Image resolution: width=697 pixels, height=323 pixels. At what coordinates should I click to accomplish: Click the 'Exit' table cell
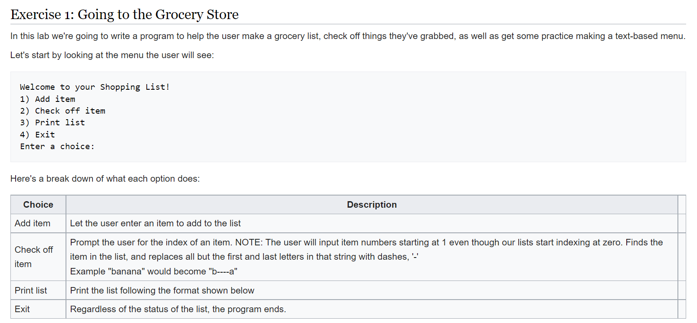pyautogui.click(x=38, y=309)
